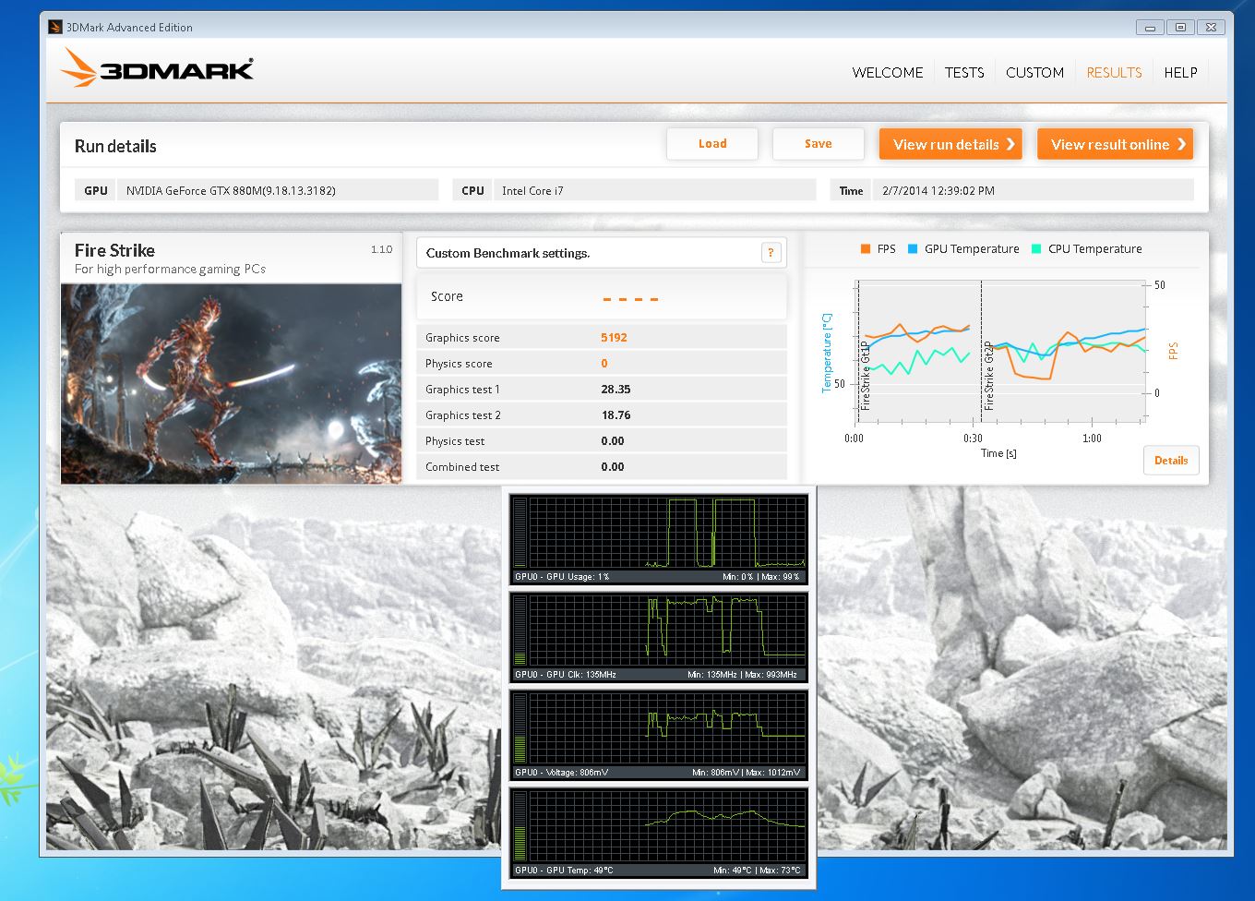Go to the CUSTOM tab
This screenshot has width=1255, height=901.
click(x=1034, y=73)
